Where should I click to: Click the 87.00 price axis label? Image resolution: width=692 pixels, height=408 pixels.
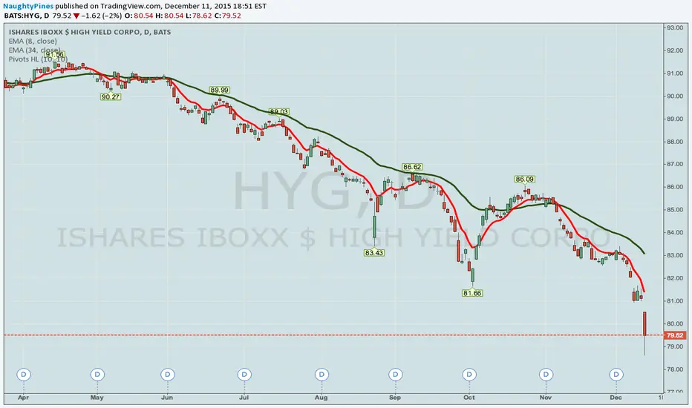click(675, 164)
